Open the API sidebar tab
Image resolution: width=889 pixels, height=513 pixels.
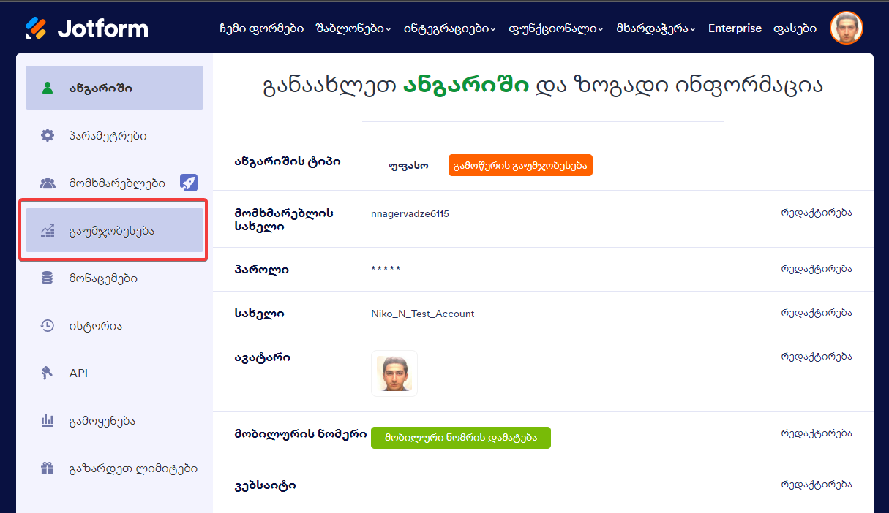coord(114,373)
